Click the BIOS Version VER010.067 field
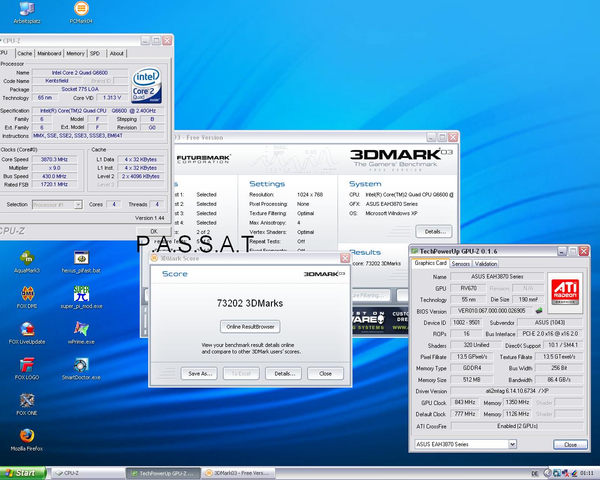 coord(491,311)
